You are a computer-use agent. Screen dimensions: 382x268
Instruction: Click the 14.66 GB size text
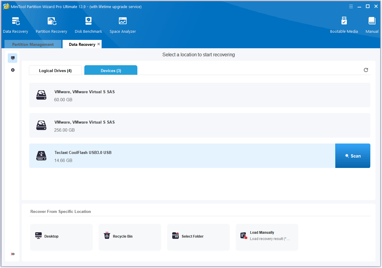[x=63, y=160]
